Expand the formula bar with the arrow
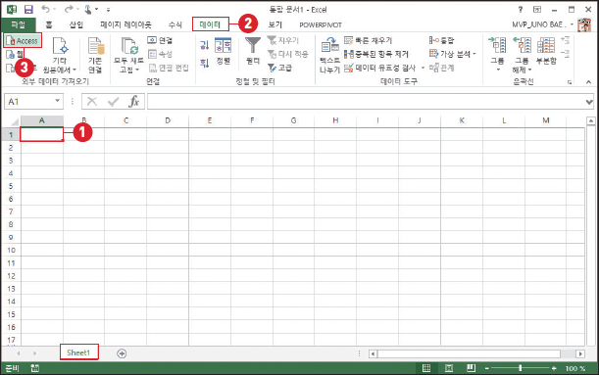This screenshot has width=599, height=375. [x=589, y=102]
